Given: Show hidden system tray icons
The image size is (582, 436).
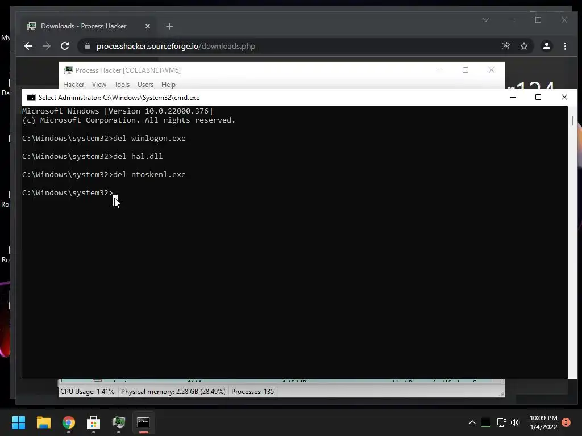Looking at the screenshot, I should tap(472, 422).
